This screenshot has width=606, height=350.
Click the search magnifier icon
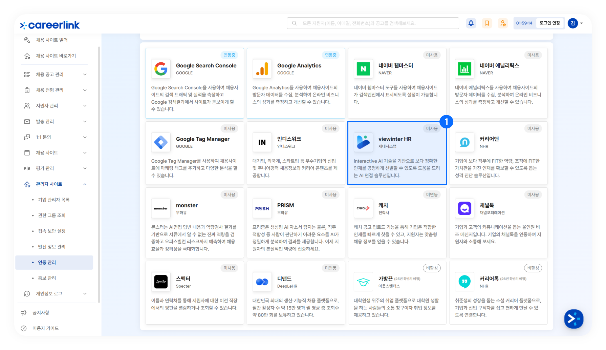click(x=295, y=23)
